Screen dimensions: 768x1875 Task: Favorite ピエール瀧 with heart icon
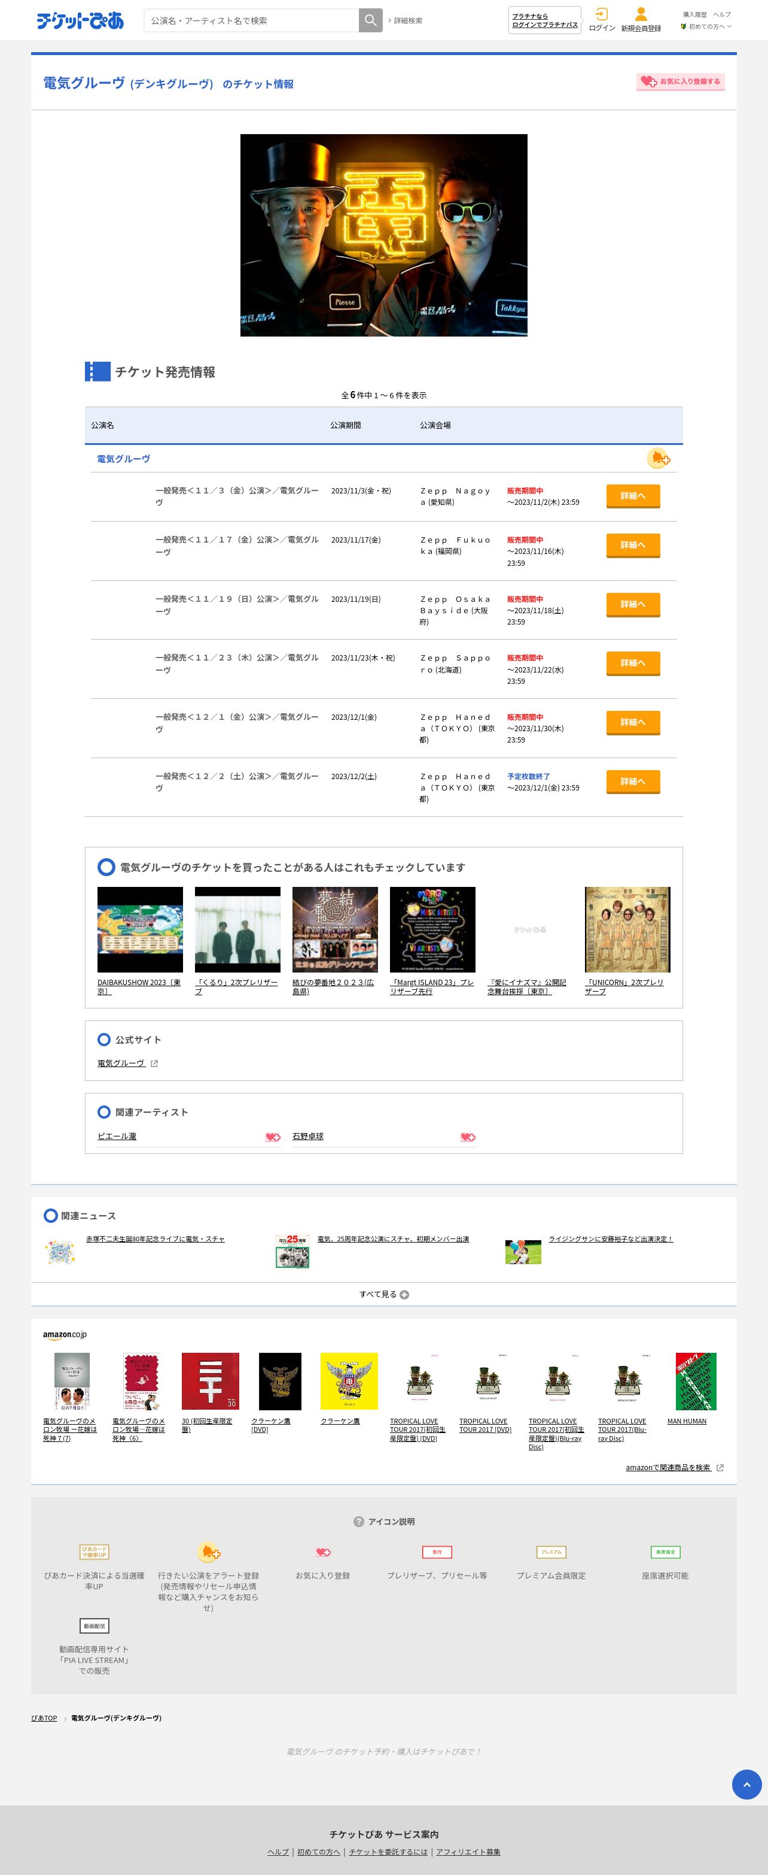click(x=273, y=1137)
